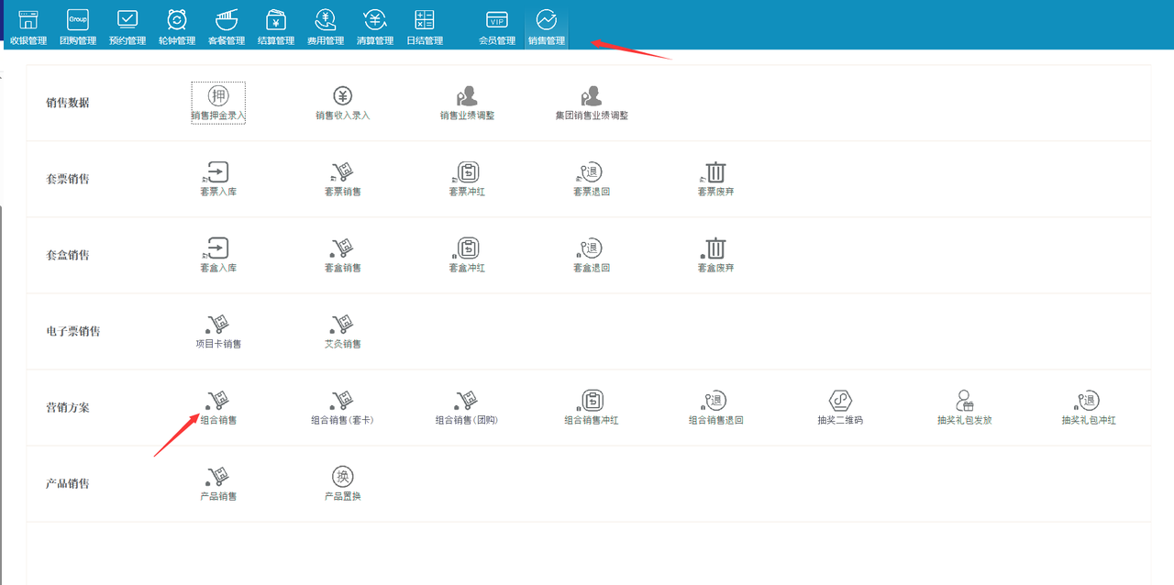Switch to the 会员管理 tab
1174x585 pixels.
497,27
